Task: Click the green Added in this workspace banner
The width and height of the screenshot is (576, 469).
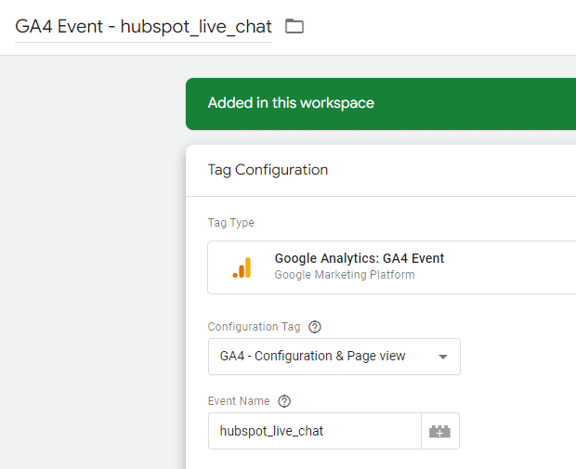Action: [x=381, y=104]
